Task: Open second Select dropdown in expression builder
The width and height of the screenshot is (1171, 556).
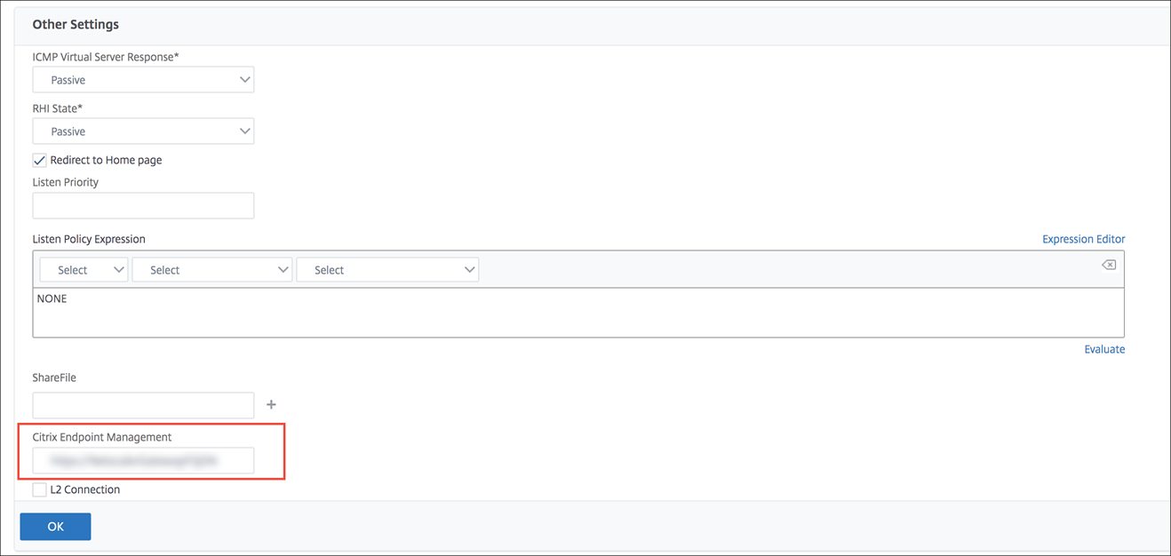Action: [x=211, y=270]
